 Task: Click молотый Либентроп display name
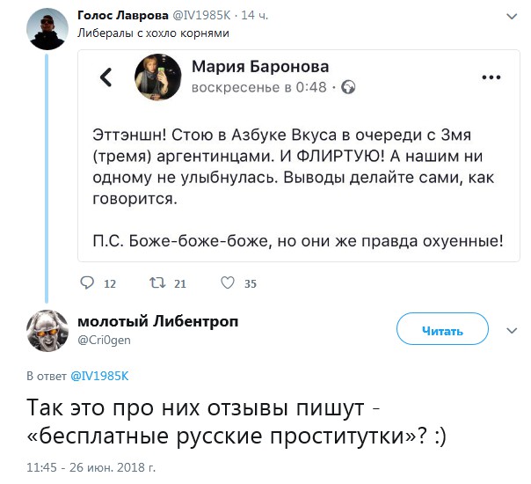tap(158, 321)
